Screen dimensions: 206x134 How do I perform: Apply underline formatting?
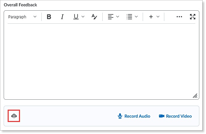[76, 17]
